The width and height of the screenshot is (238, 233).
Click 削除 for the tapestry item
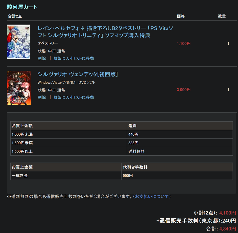tap(42, 58)
